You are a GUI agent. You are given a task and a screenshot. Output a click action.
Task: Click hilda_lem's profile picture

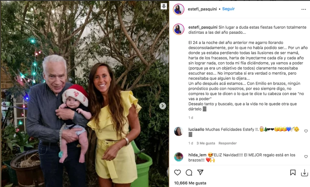pos(179,157)
